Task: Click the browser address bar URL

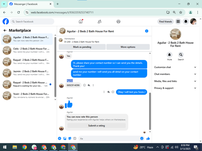Action: tap(62, 12)
